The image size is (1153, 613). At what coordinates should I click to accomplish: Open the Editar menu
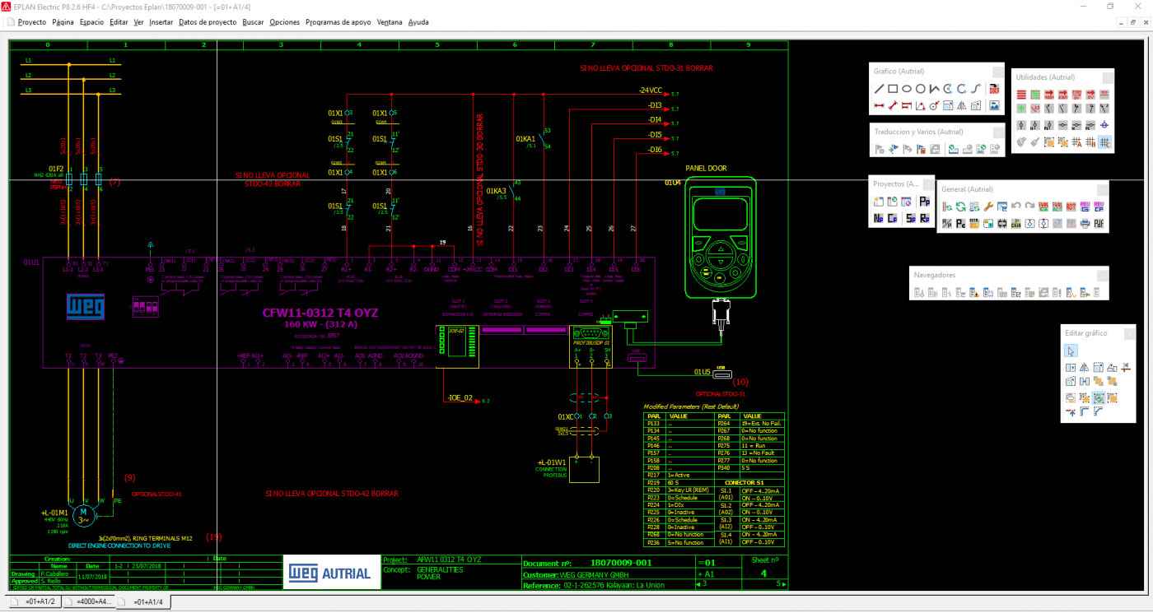coord(119,22)
